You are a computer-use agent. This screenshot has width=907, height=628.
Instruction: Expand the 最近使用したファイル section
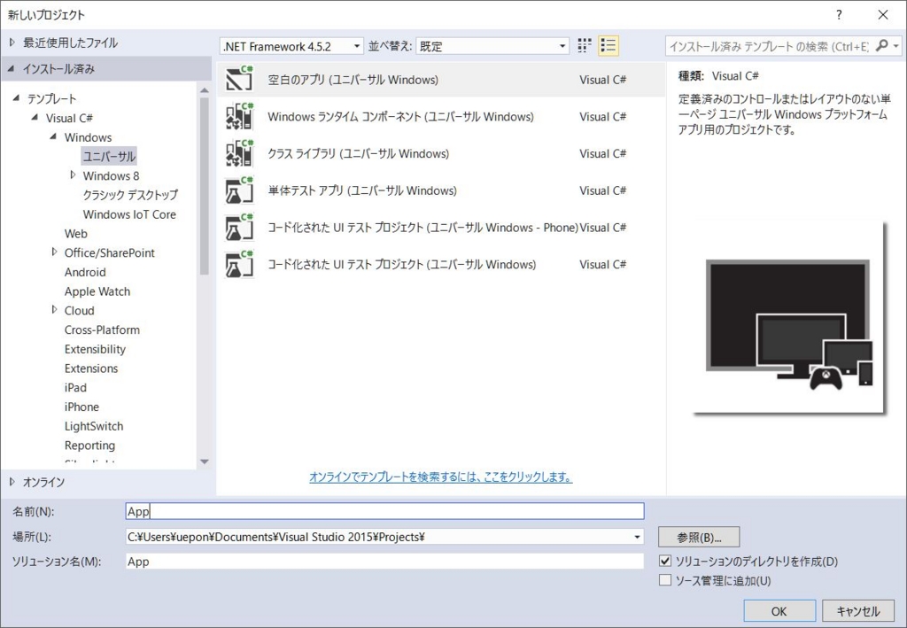coord(12,43)
